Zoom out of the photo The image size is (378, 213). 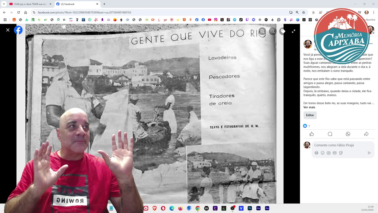[x=273, y=31]
